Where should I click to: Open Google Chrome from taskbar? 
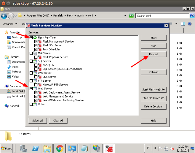point(60,148)
